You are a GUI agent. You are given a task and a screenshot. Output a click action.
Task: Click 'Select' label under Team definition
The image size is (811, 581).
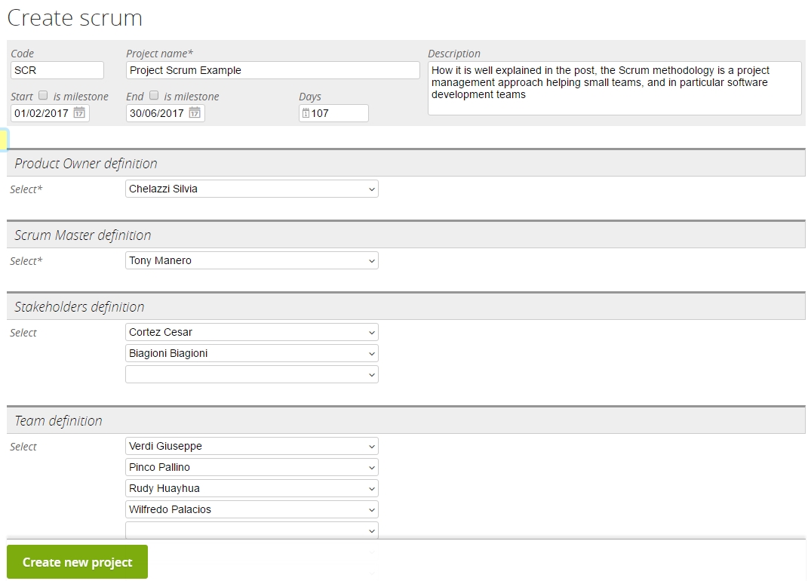pyautogui.click(x=23, y=447)
